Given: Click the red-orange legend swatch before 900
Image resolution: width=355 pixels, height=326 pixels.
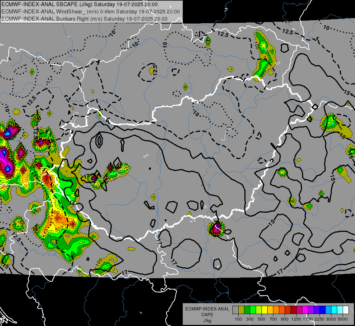Looking at the screenshot, I should click(282, 310).
